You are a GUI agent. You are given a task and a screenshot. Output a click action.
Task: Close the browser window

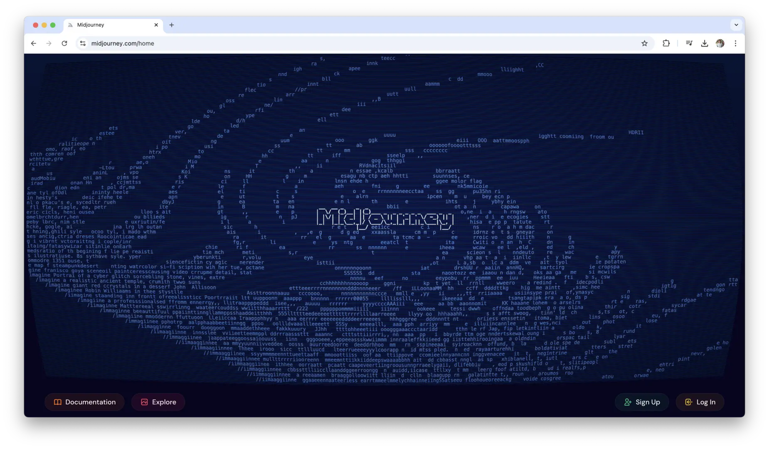[36, 25]
